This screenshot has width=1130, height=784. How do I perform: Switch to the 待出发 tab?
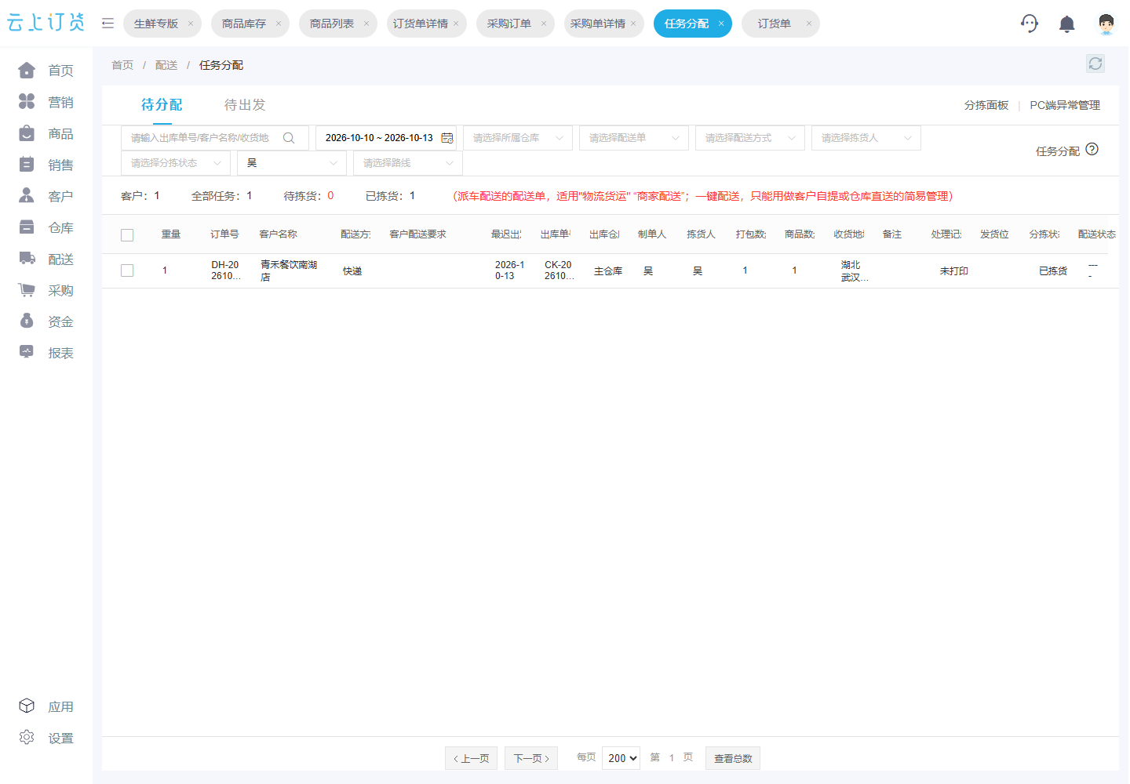point(245,105)
